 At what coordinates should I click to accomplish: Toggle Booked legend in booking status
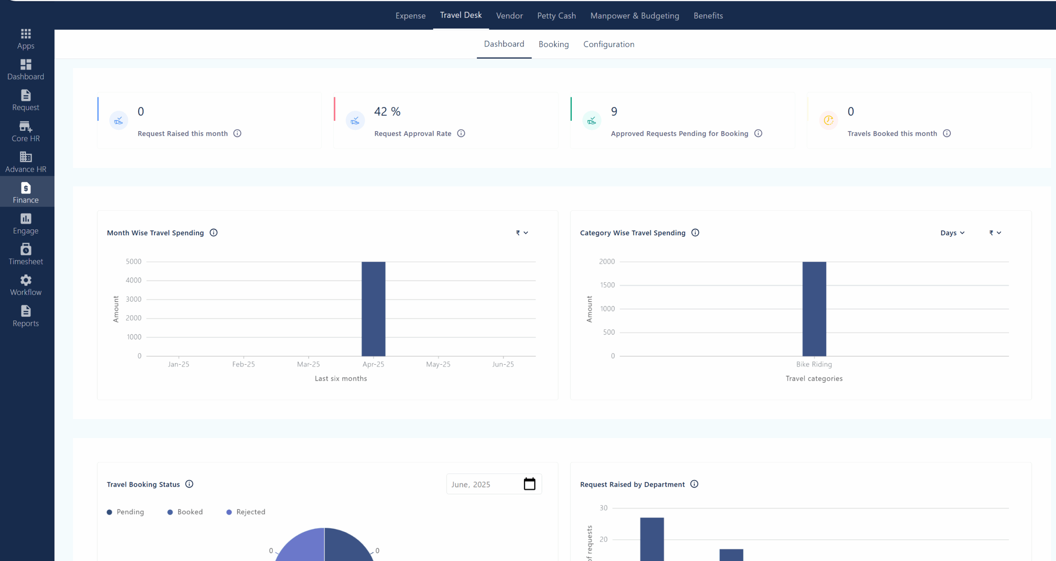pyautogui.click(x=185, y=512)
